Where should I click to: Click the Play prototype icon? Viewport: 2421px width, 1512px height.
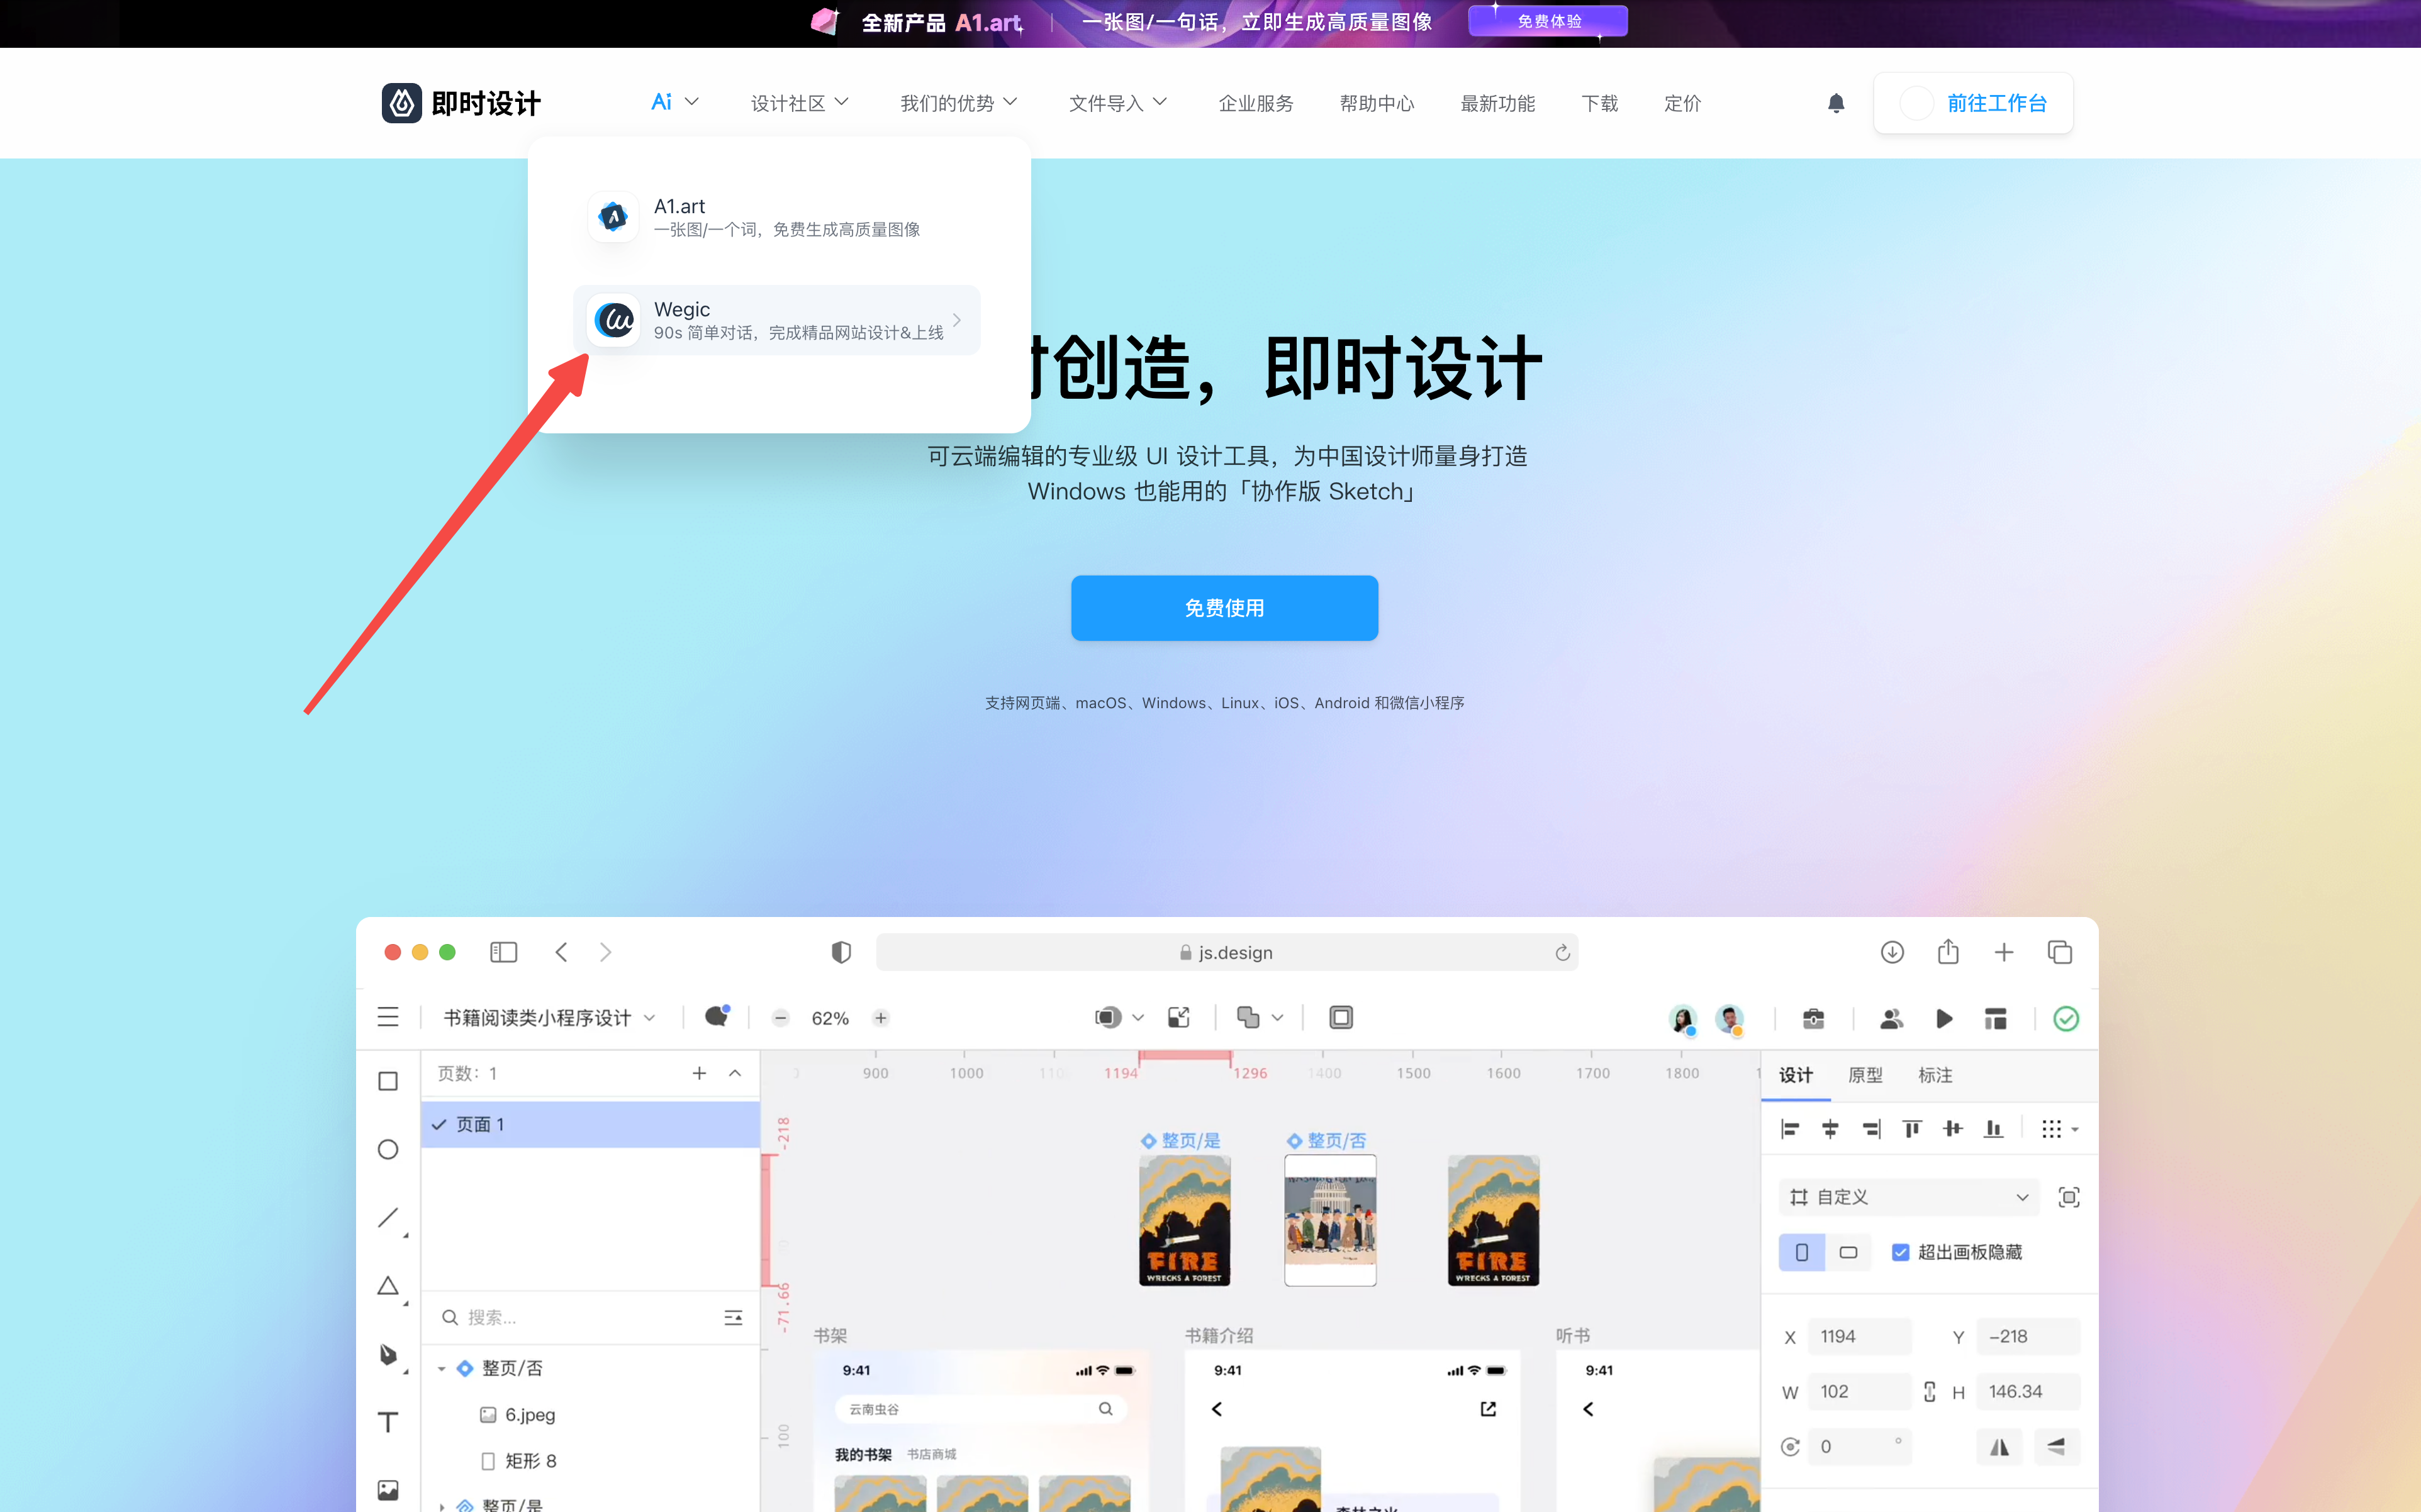coord(1943,1018)
